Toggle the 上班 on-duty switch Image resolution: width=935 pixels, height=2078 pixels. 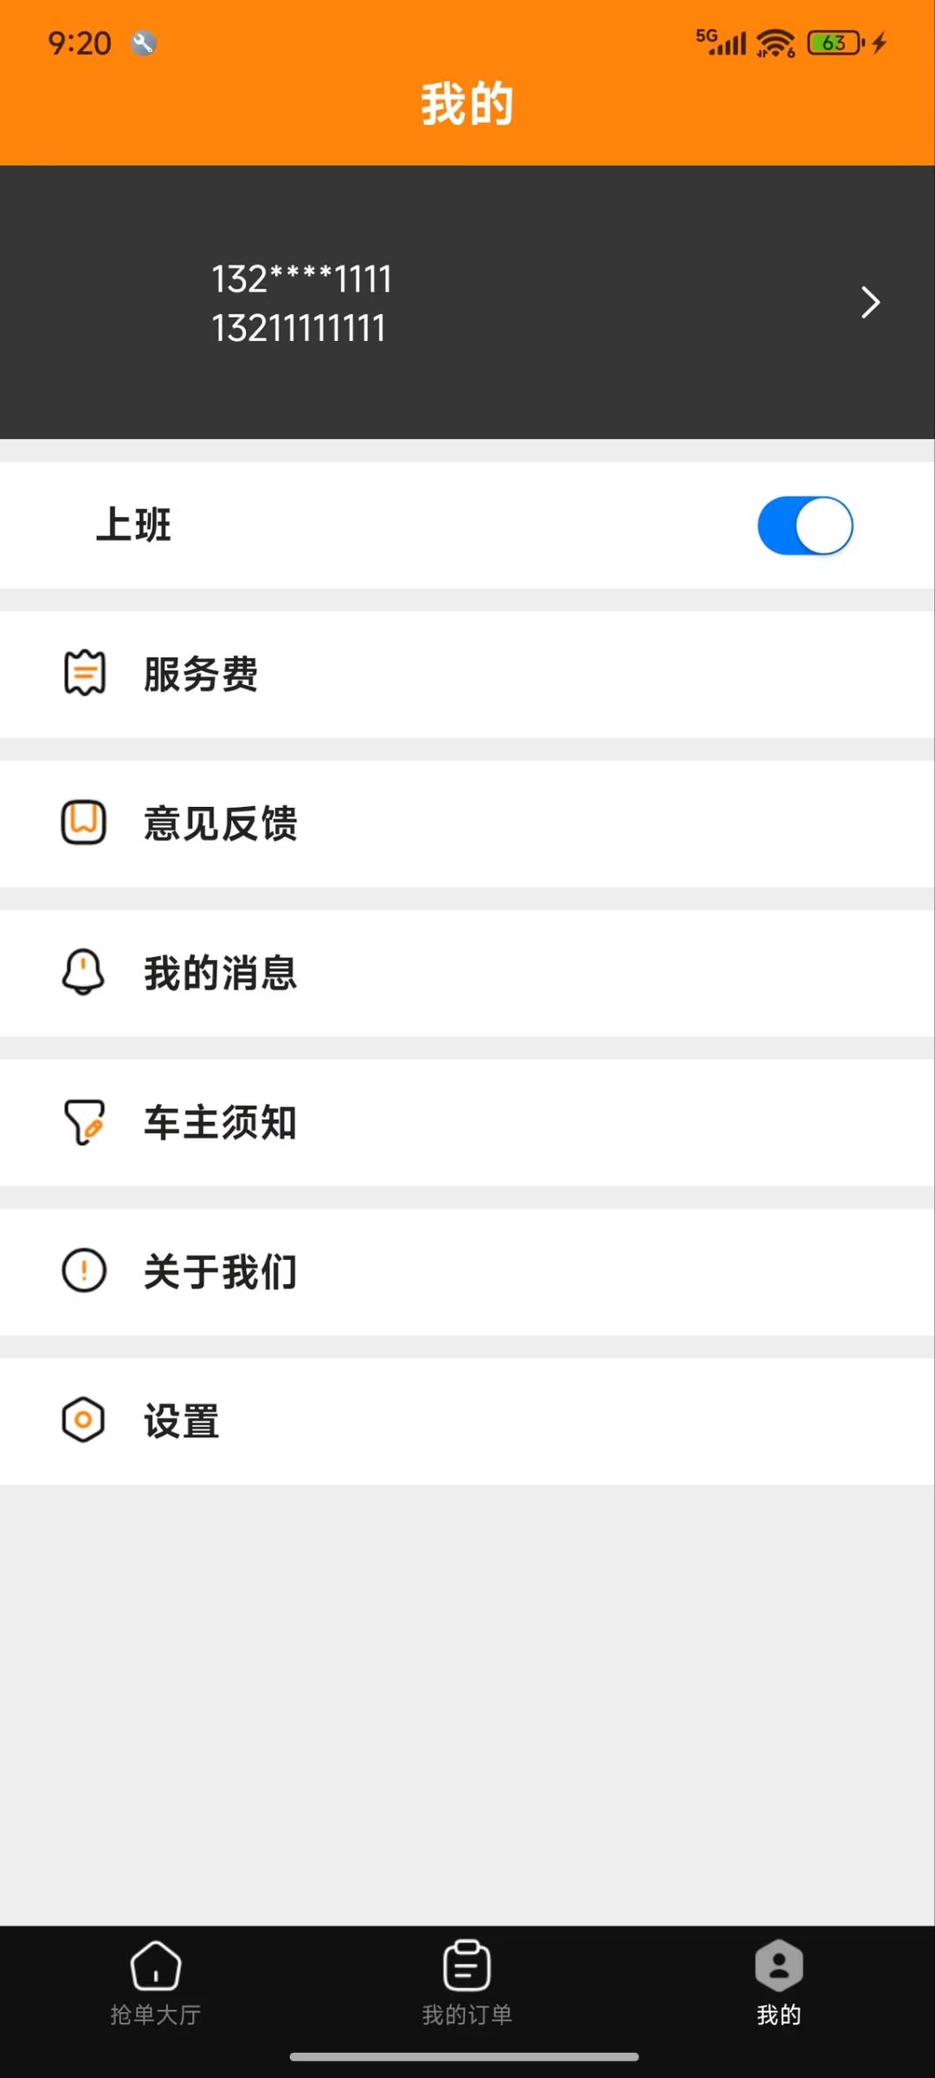[x=805, y=526]
